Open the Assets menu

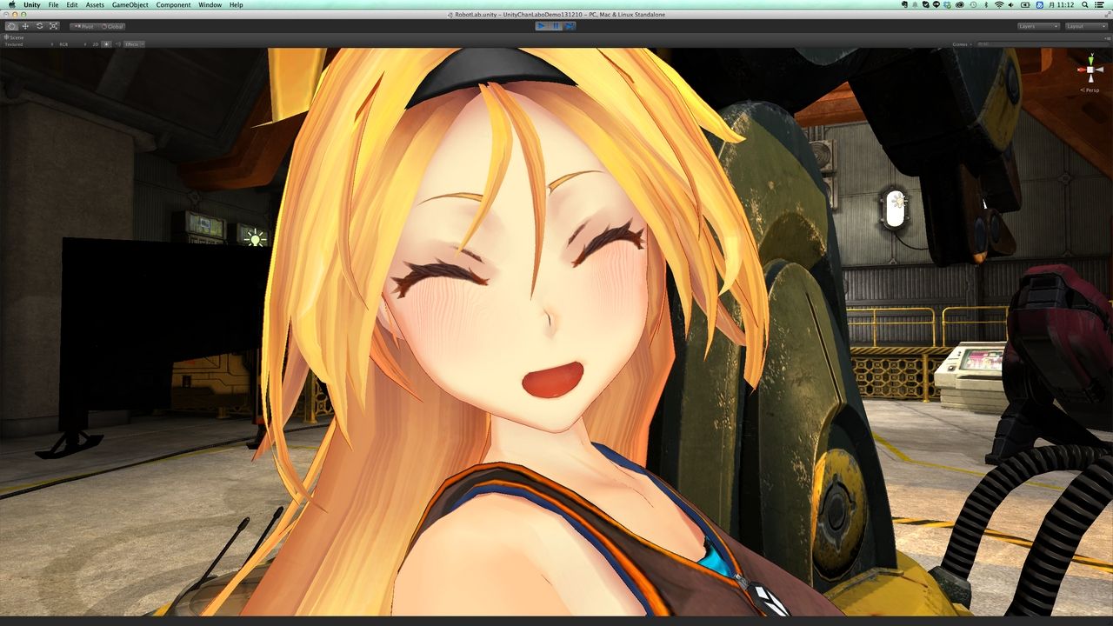click(95, 5)
